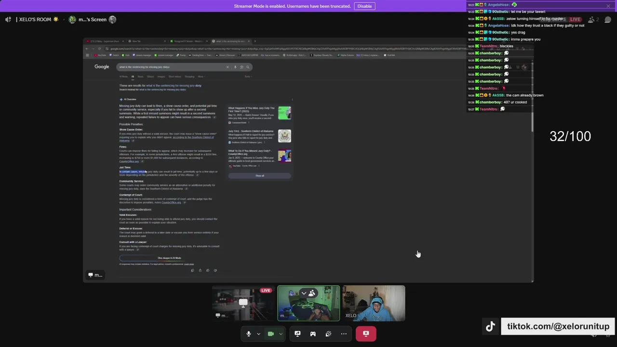The height and width of the screenshot is (347, 617).
Task: Switch to the Shopping tab
Action: (189, 76)
